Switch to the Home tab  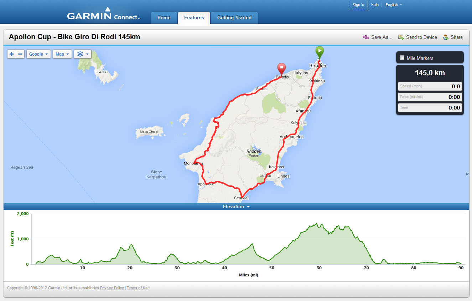164,18
